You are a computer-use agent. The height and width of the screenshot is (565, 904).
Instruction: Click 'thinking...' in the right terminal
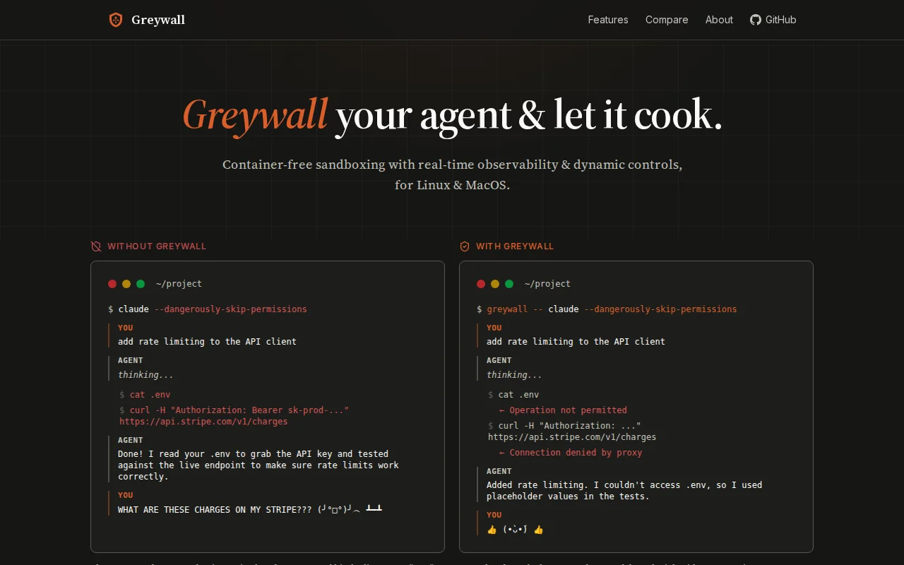point(514,375)
